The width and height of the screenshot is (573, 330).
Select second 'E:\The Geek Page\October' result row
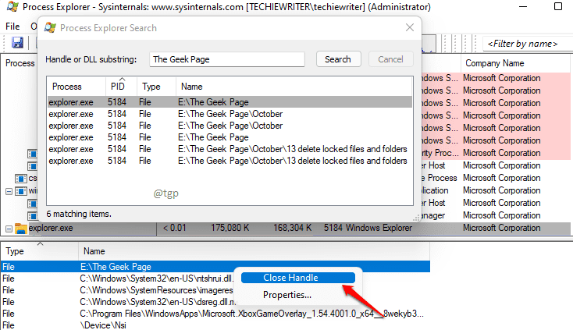tap(230, 126)
